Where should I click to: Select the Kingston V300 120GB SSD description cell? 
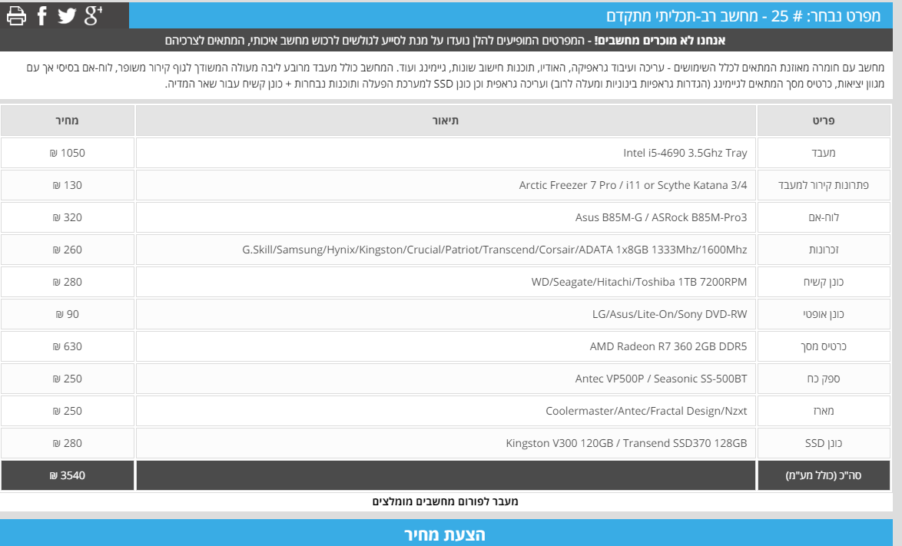(x=446, y=443)
